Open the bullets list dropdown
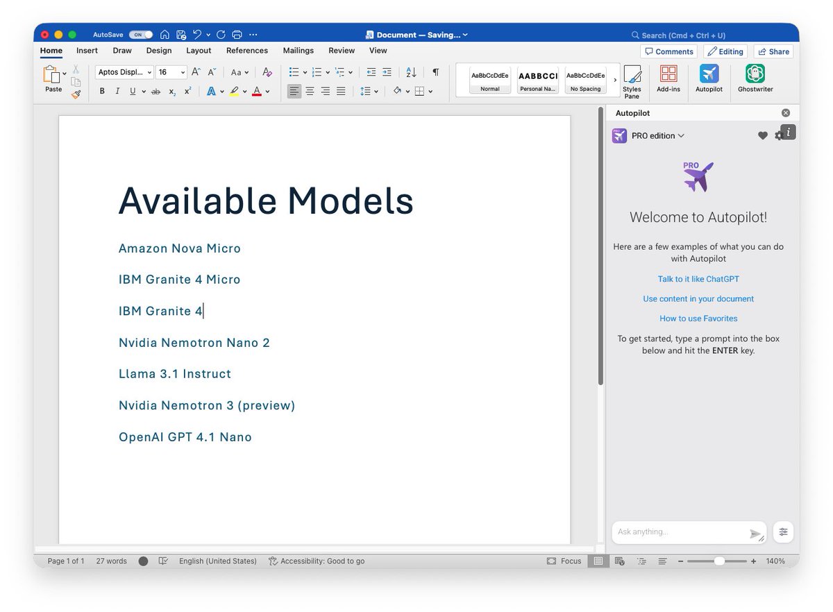This screenshot has width=833, height=612. pyautogui.click(x=305, y=72)
